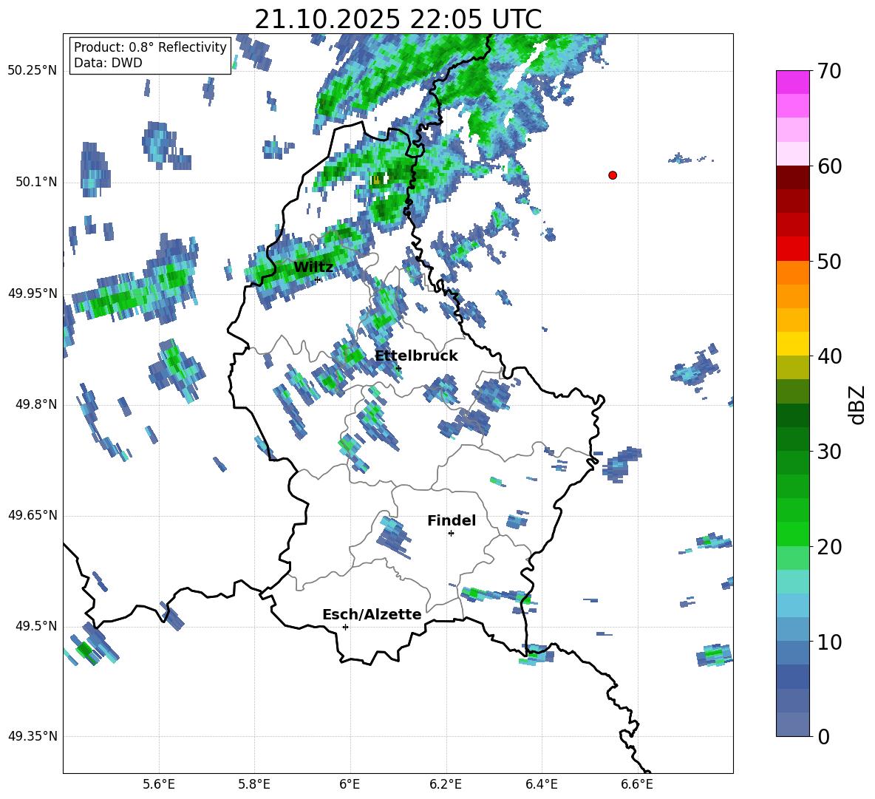Screen dimensions: 875x799
Task: Click the title 21.10.2025 22:05 UTC
Action: [398, 19]
